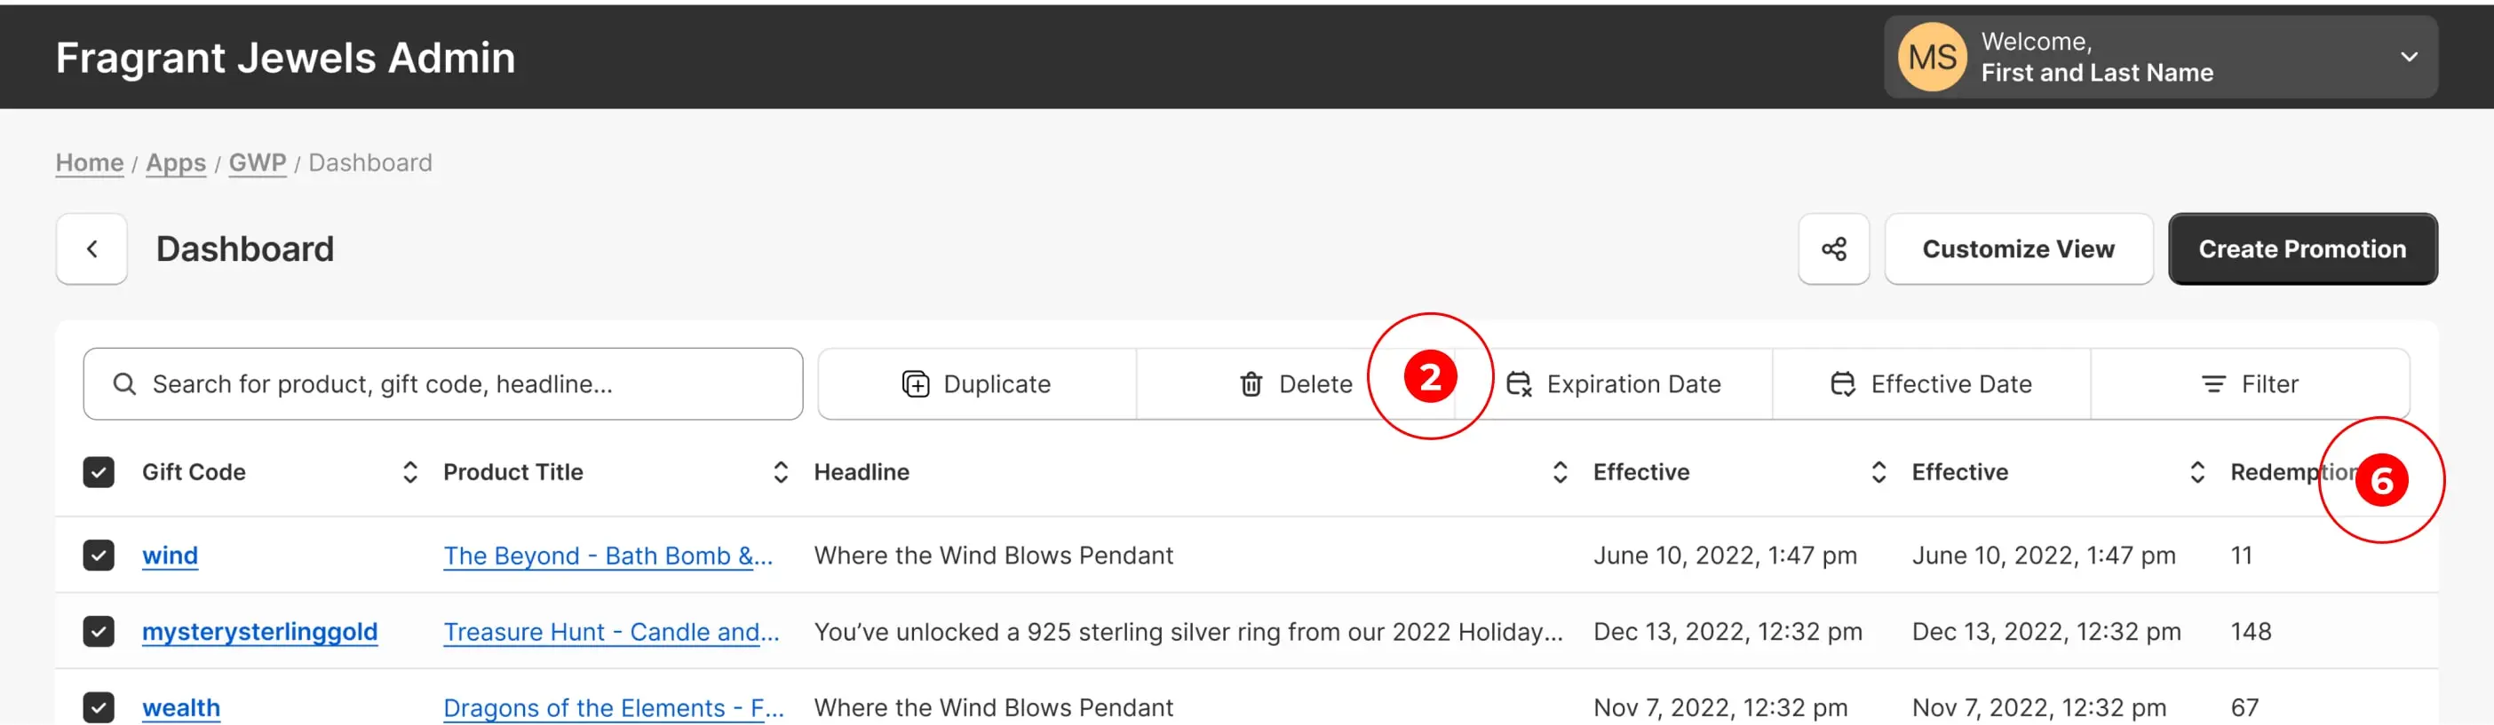Uncheck the wealth row checkbox

click(99, 707)
